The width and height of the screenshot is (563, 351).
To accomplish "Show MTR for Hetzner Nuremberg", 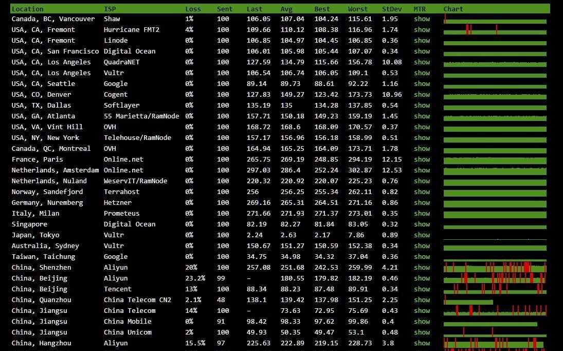I will point(422,202).
